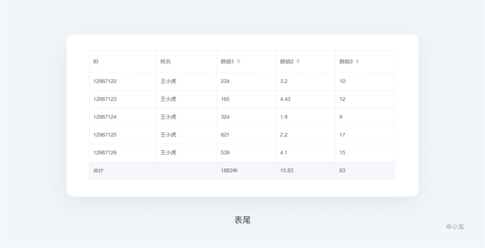Screen dimensions: 485x248
Task: Sort by 数值3 using its sort icon
Action: (x=357, y=61)
